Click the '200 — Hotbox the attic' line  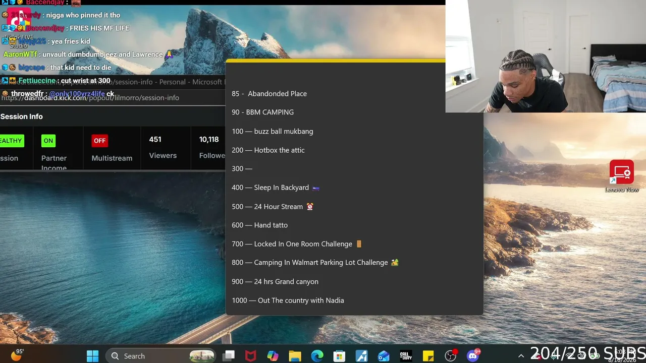268,150
